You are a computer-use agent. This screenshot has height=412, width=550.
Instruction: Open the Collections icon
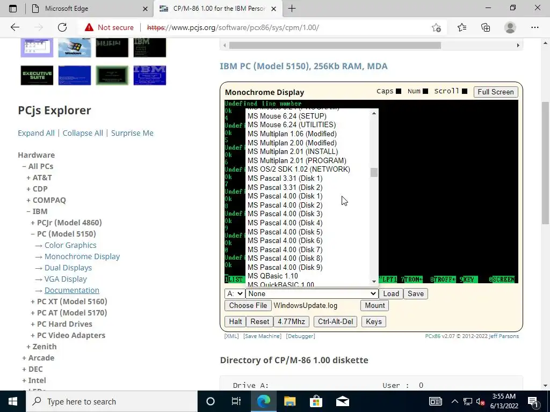coord(486,27)
